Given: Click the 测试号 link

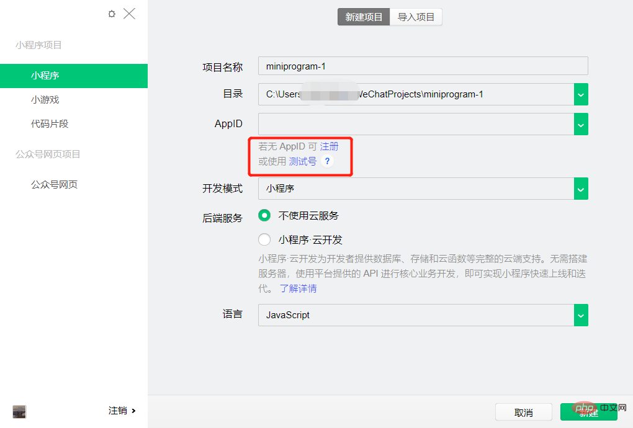Looking at the screenshot, I should click(x=303, y=161).
